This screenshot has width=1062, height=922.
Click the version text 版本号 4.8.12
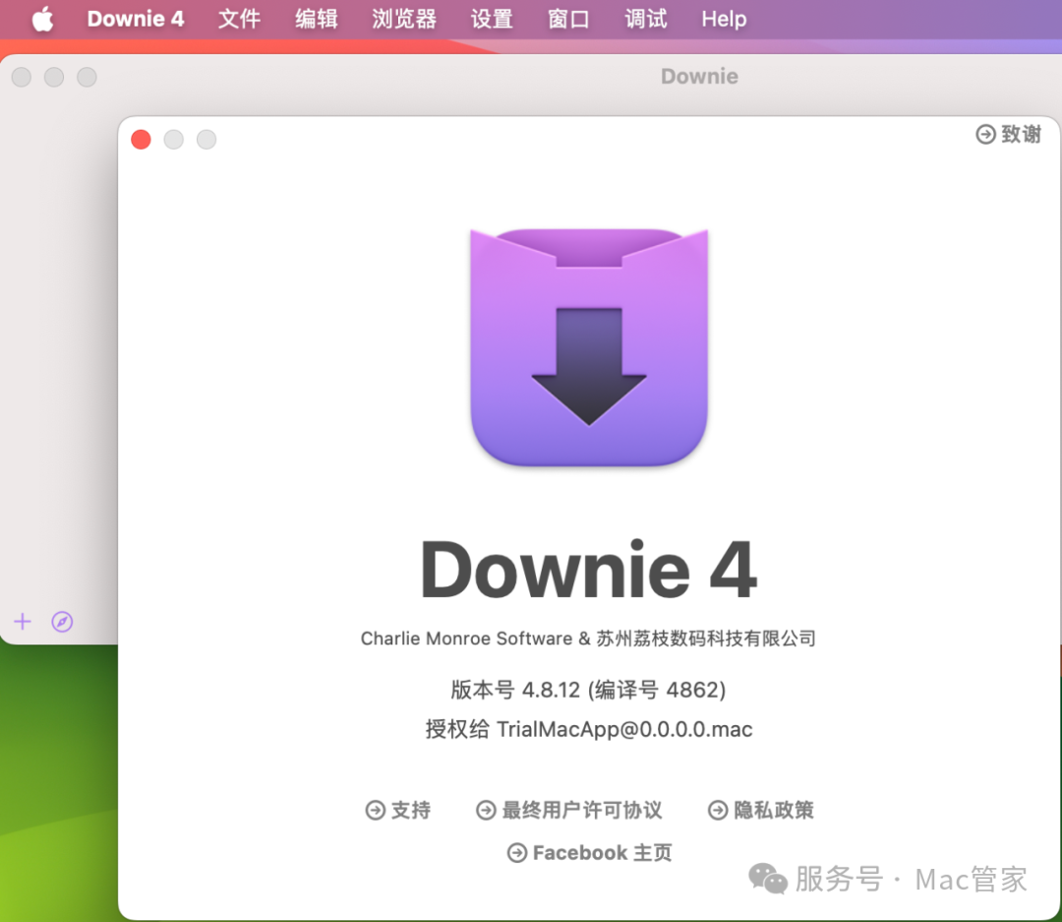(588, 690)
